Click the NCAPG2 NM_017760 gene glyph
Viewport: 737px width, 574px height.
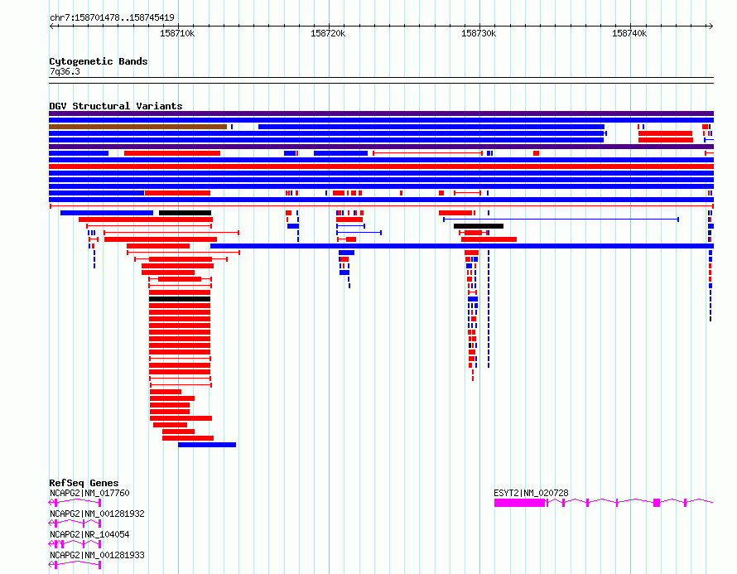pos(75,503)
